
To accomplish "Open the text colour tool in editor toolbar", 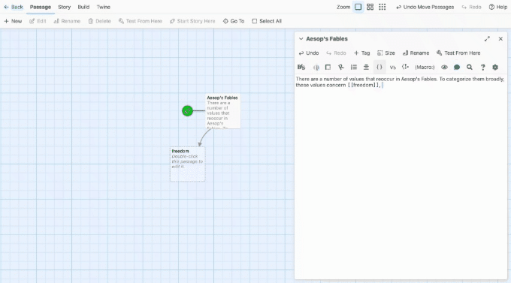I will pyautogui.click(x=316, y=67).
